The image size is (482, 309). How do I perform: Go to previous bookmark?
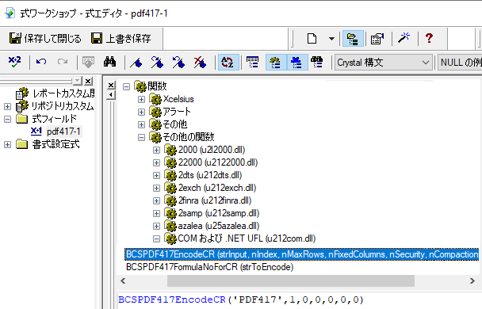tap(178, 63)
